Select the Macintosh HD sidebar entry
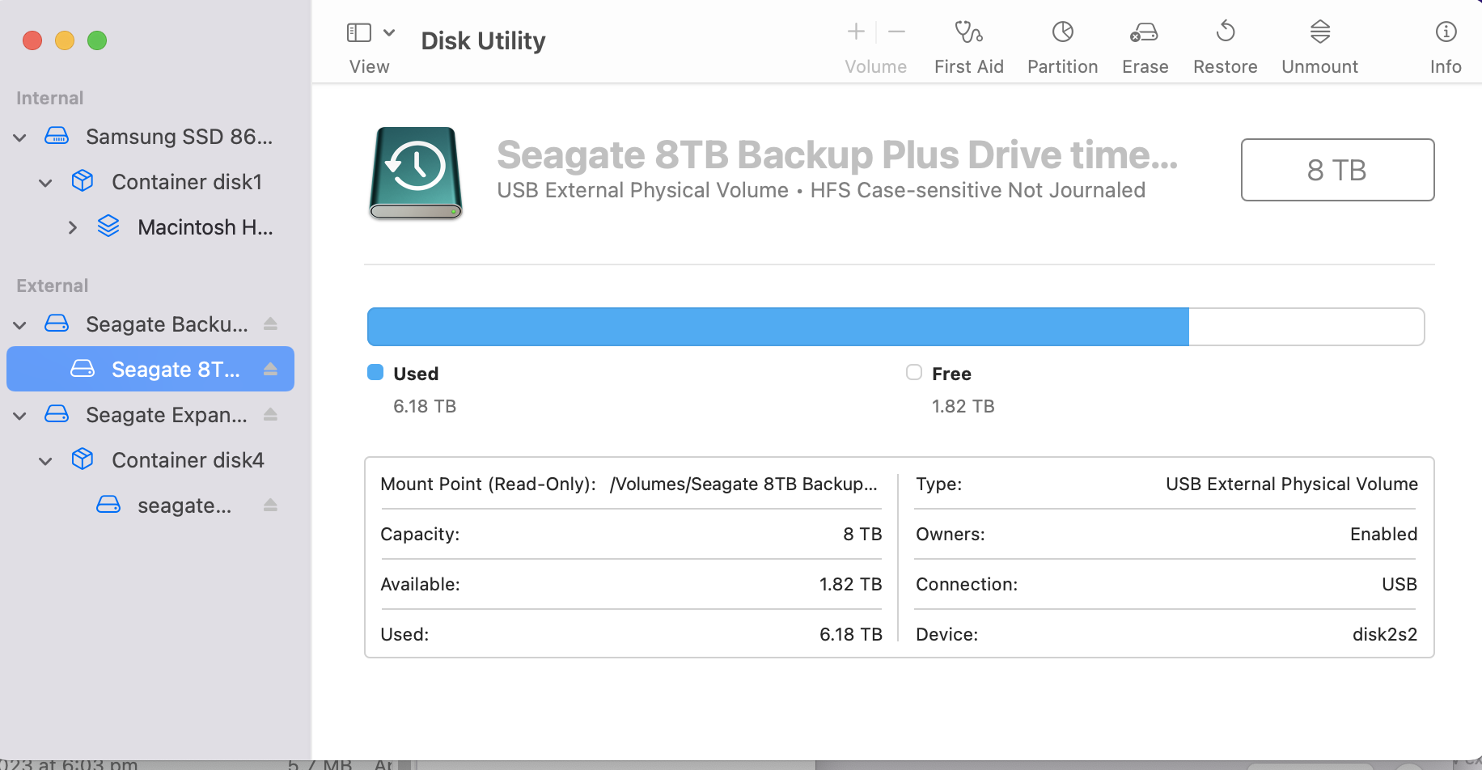1482x770 pixels. (x=205, y=227)
